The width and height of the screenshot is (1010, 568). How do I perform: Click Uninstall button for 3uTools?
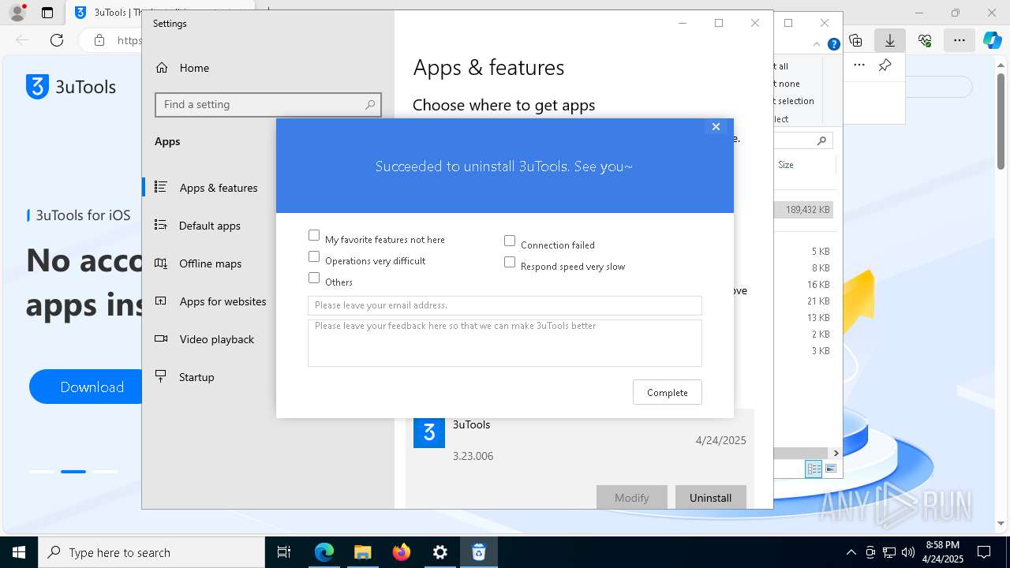click(x=711, y=497)
